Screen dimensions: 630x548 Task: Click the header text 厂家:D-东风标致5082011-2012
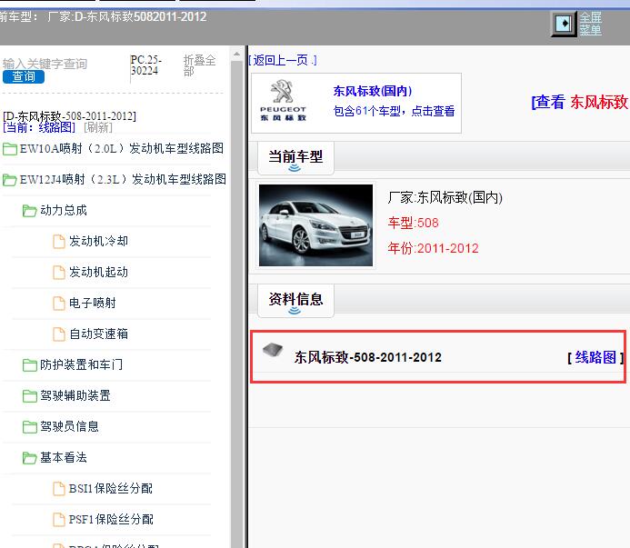[127, 17]
